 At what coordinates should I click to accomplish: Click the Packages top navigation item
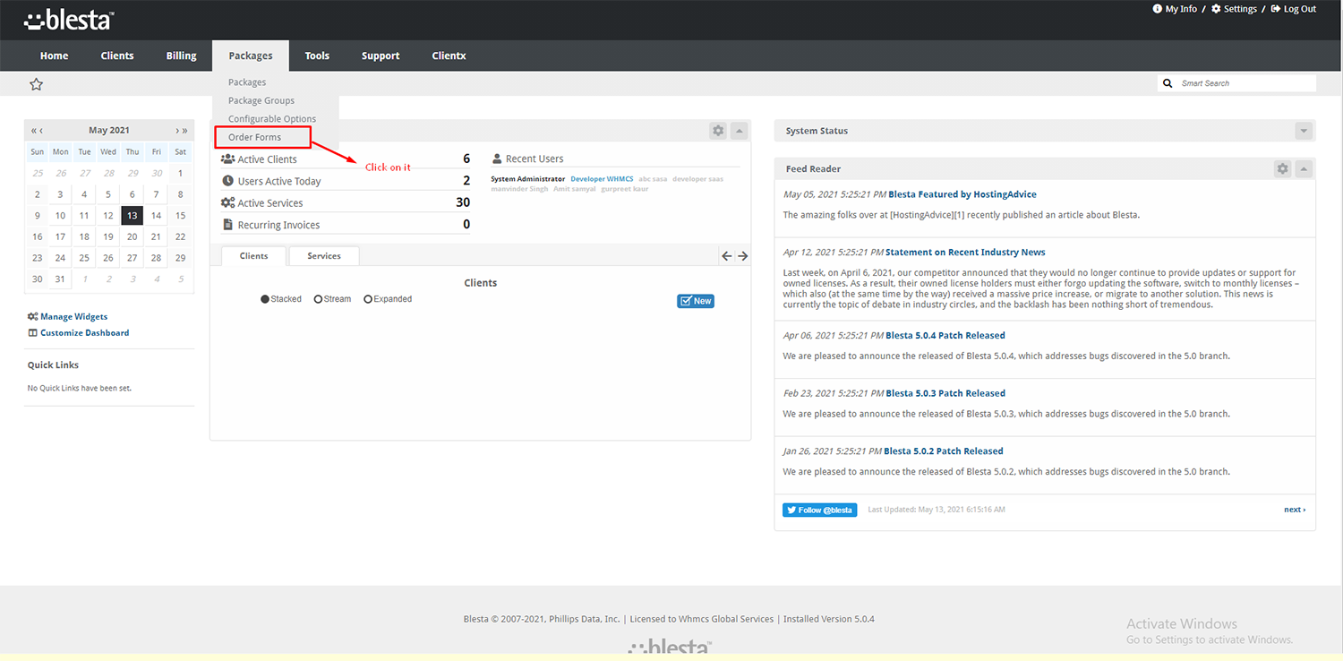(x=251, y=56)
